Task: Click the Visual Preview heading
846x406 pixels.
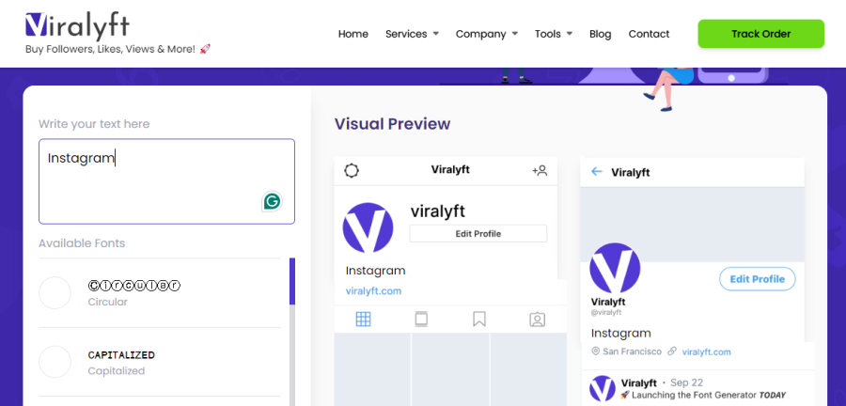Action: point(392,124)
